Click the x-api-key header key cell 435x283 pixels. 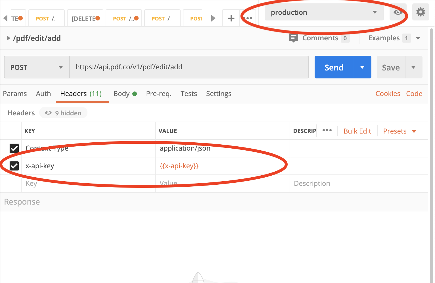pyautogui.click(x=88, y=166)
